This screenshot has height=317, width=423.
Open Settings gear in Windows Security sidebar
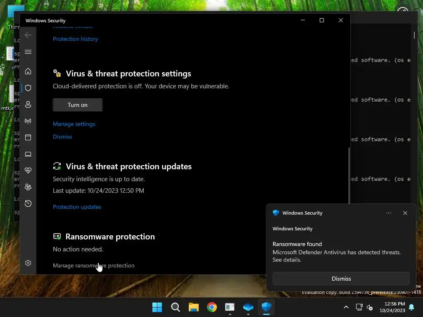(x=28, y=263)
